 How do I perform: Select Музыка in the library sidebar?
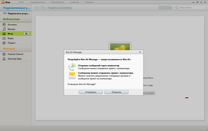coord(16,29)
